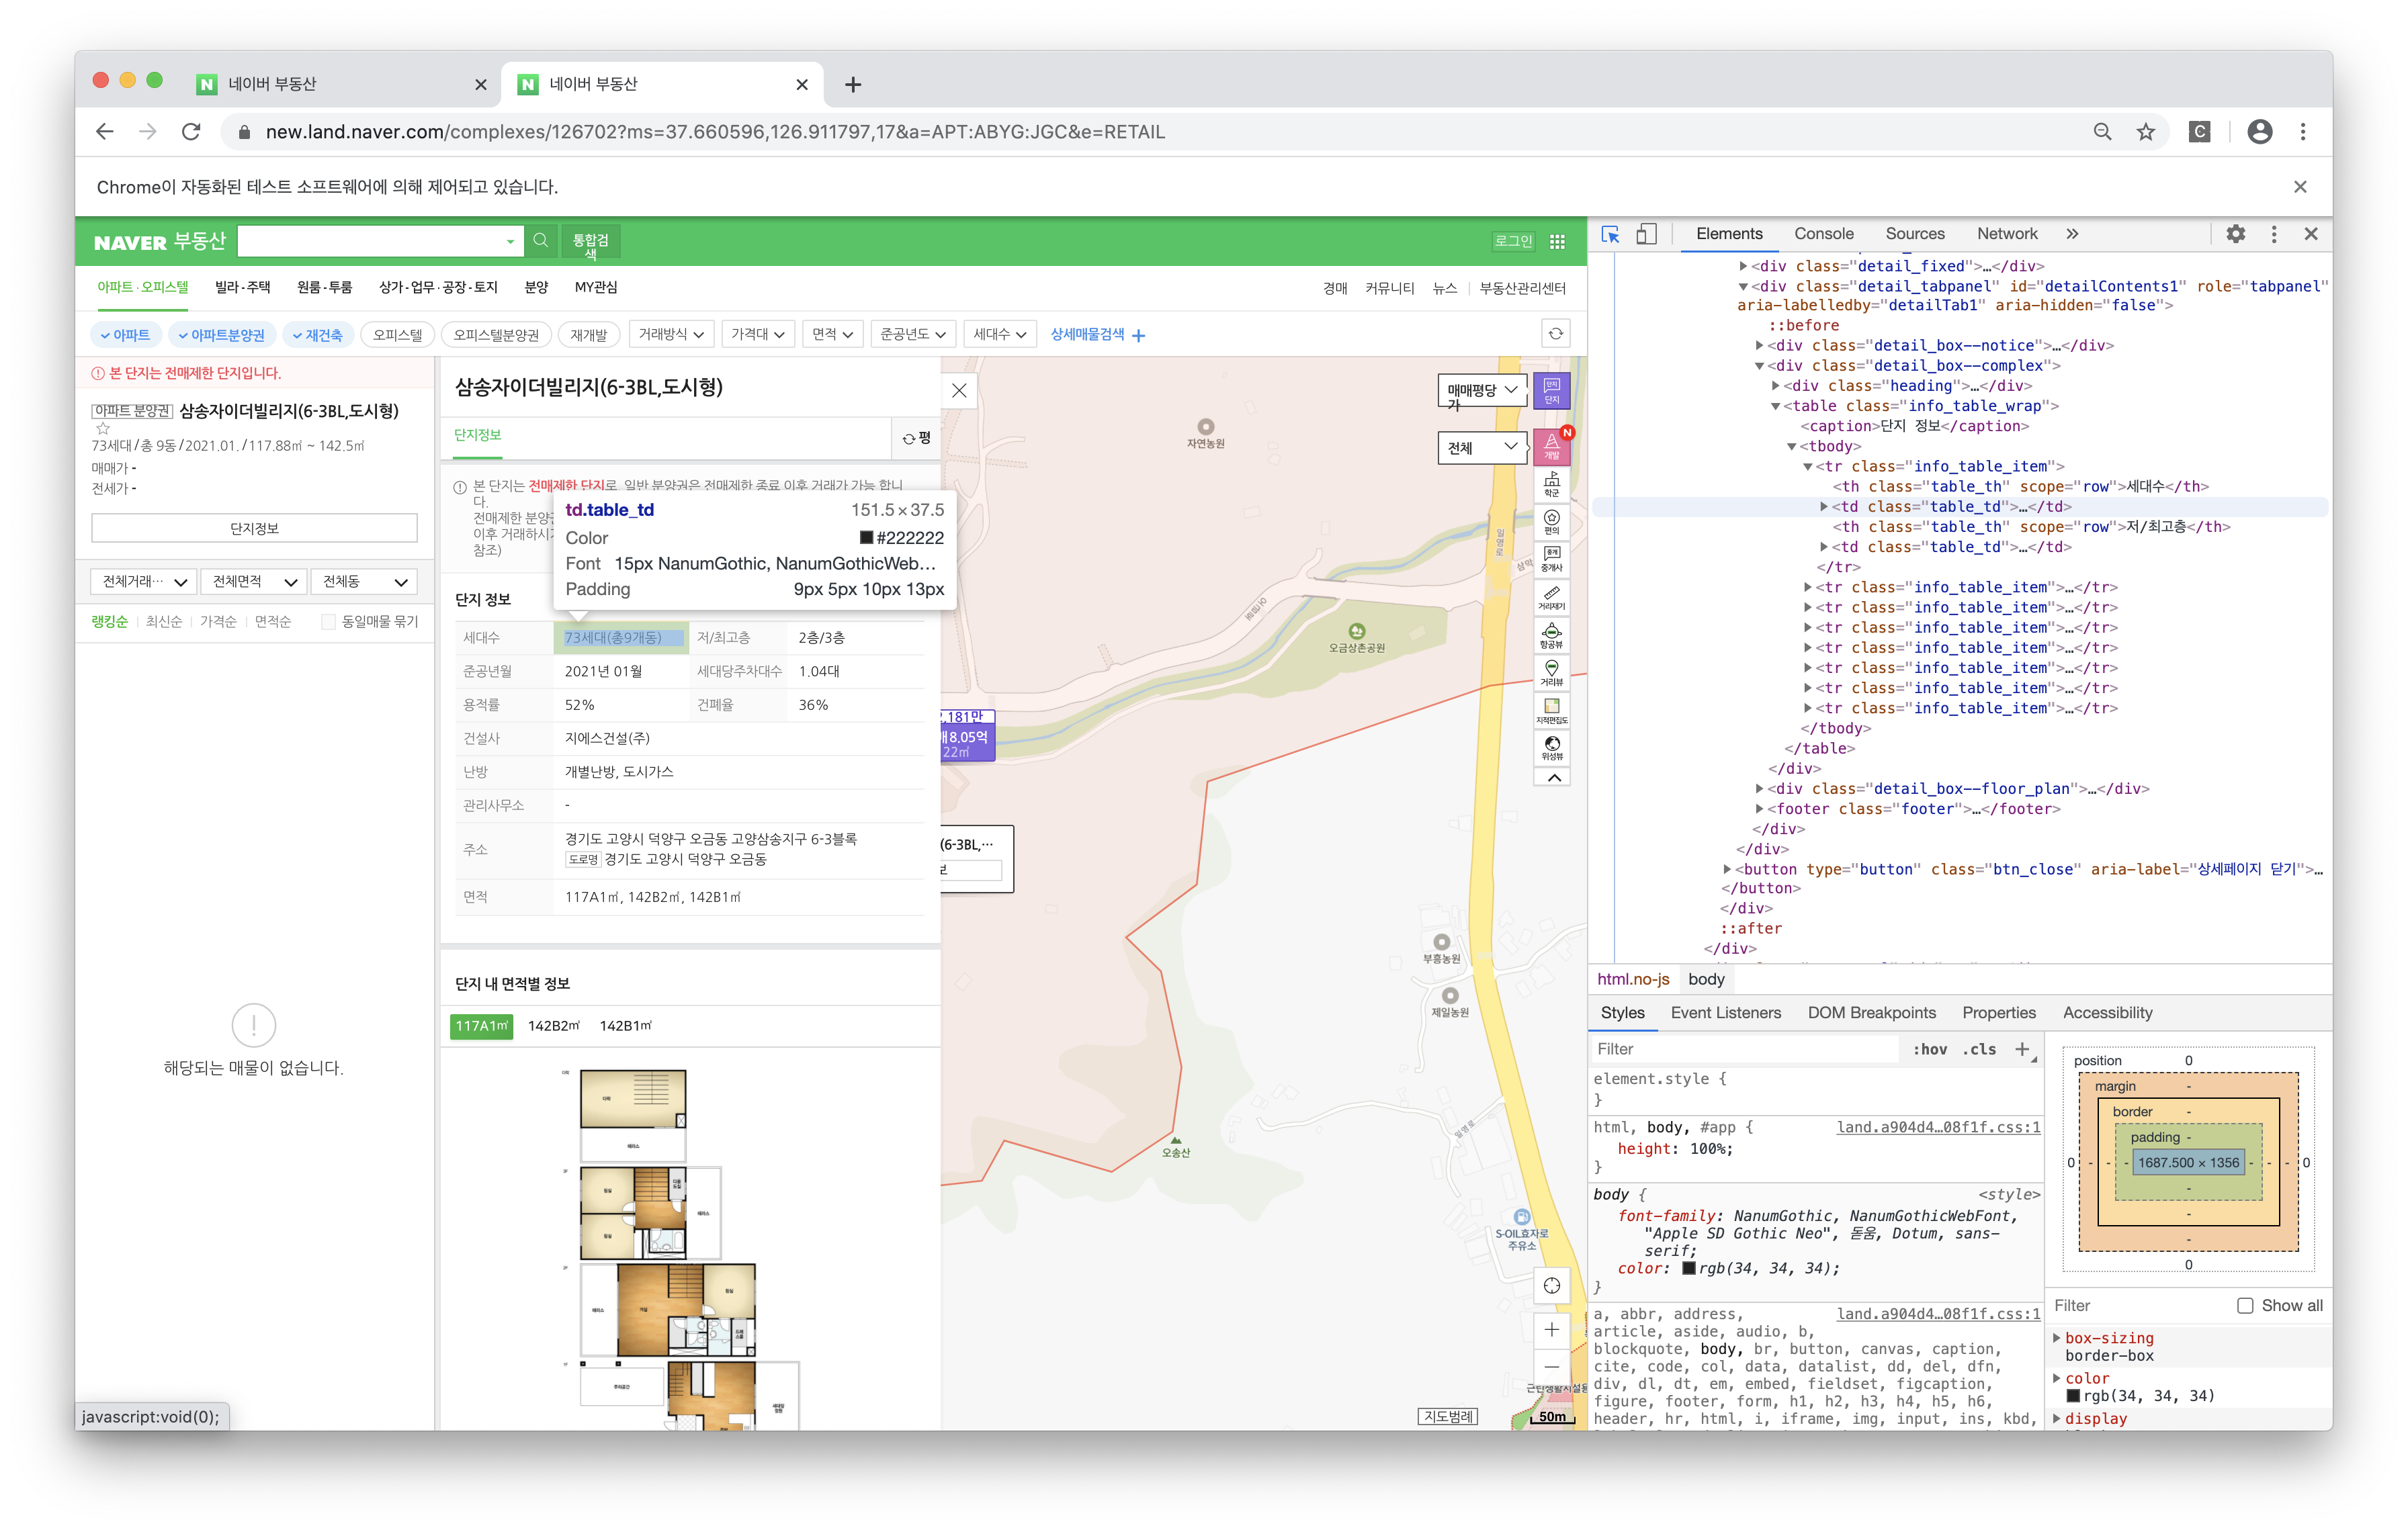
Task: Switch to DevTools Console tab
Action: (1823, 234)
